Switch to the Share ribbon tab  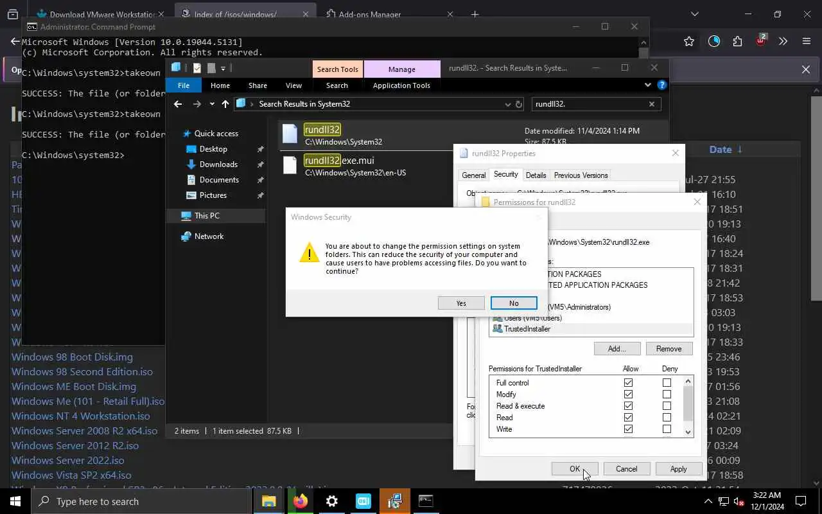[x=258, y=85]
